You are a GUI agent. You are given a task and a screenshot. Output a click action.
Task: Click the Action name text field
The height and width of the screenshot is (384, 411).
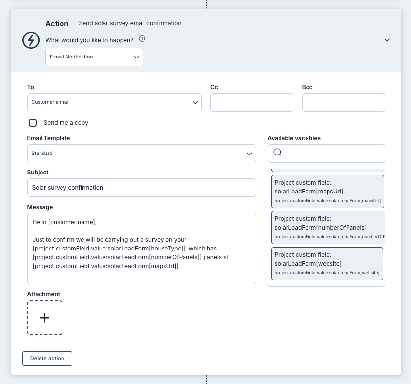pos(227,23)
